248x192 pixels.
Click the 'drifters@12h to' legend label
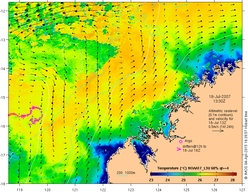194,147
